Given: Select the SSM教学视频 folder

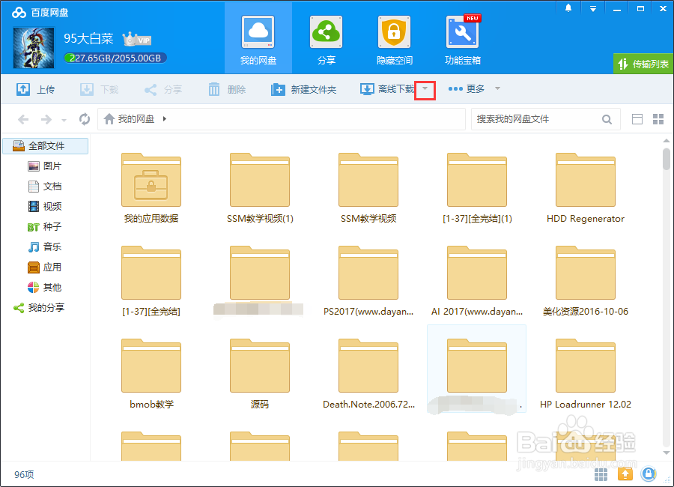Looking at the screenshot, I should [x=368, y=188].
